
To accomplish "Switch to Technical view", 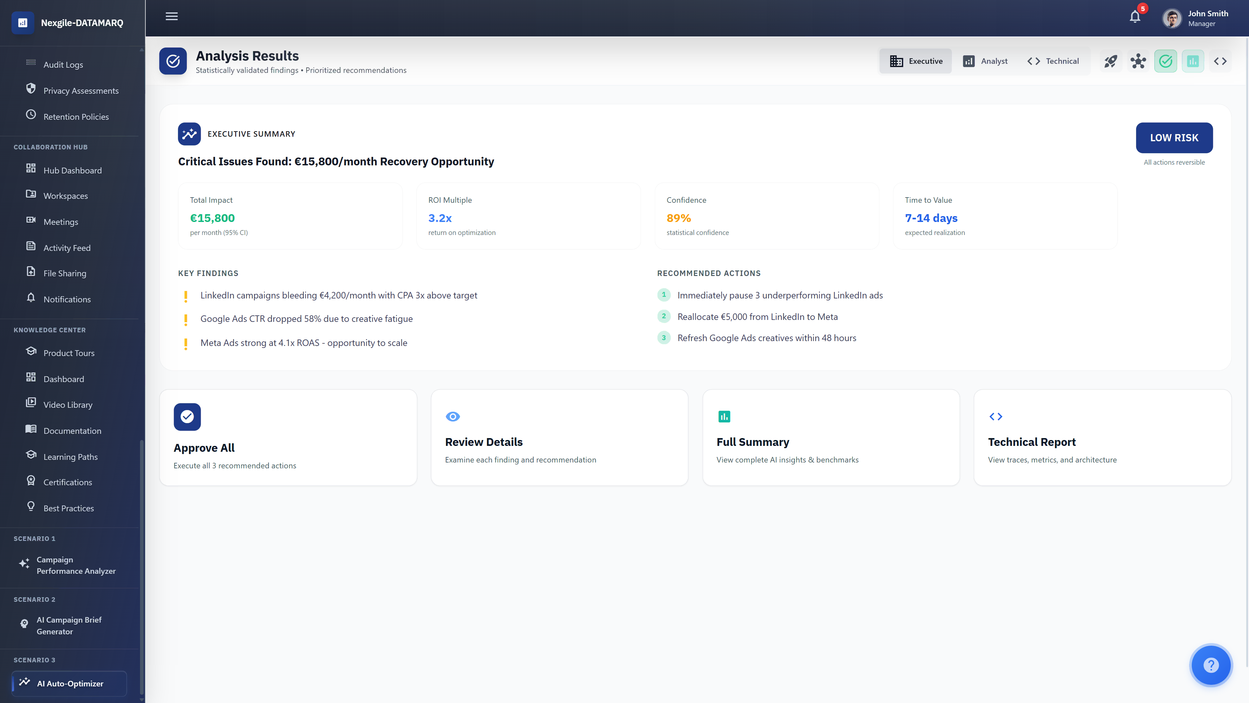I will click(x=1053, y=61).
